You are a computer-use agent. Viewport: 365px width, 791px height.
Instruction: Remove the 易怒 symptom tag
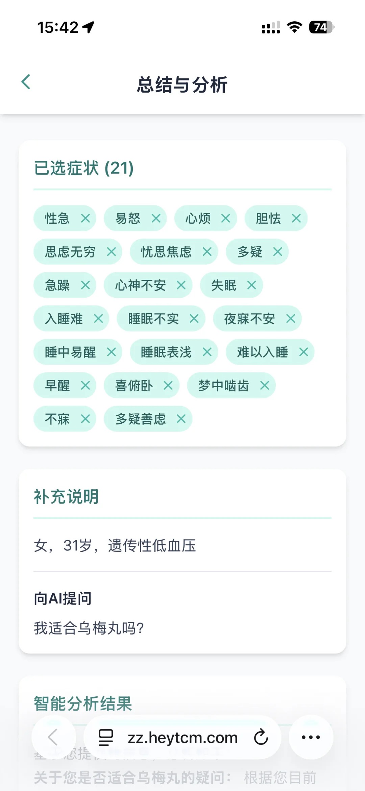click(156, 218)
